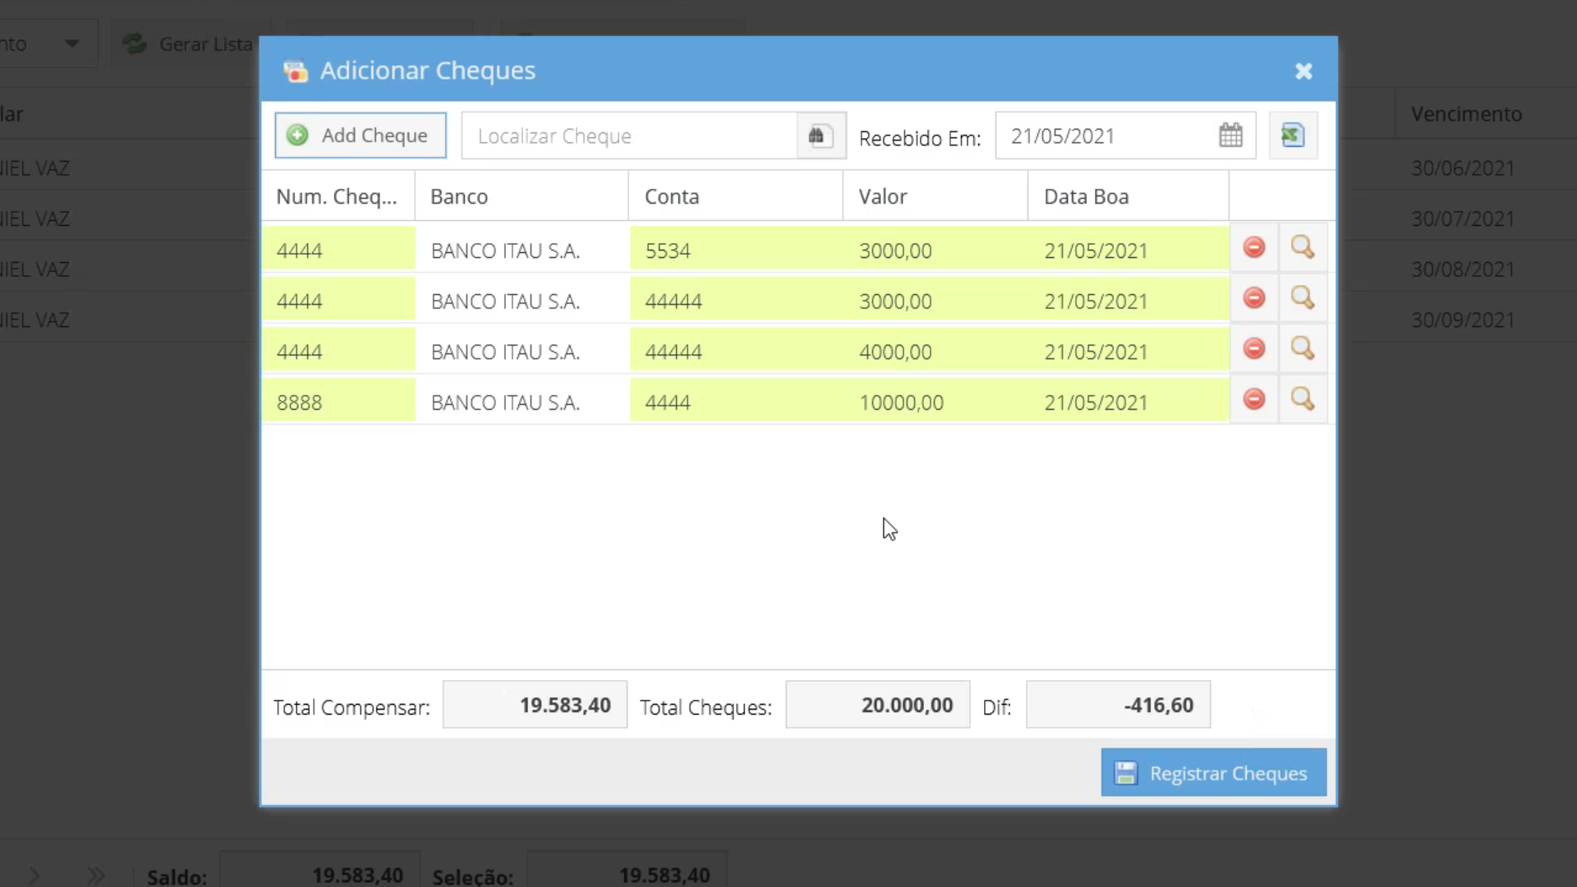Remove the 4000,00 cheque
Image resolution: width=1577 pixels, height=887 pixels.
[1254, 349]
